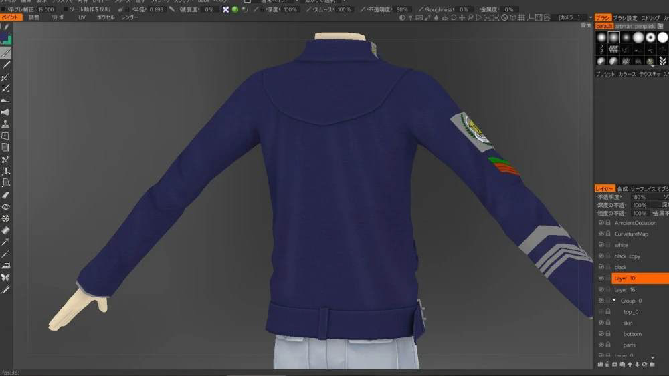Image resolution: width=669 pixels, height=376 pixels.
Task: Select the butterfly Symmetry tool
Action: tap(5, 278)
